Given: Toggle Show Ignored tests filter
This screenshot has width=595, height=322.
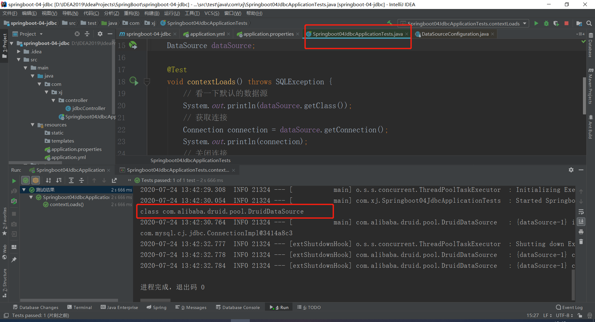Looking at the screenshot, I should [x=36, y=180].
